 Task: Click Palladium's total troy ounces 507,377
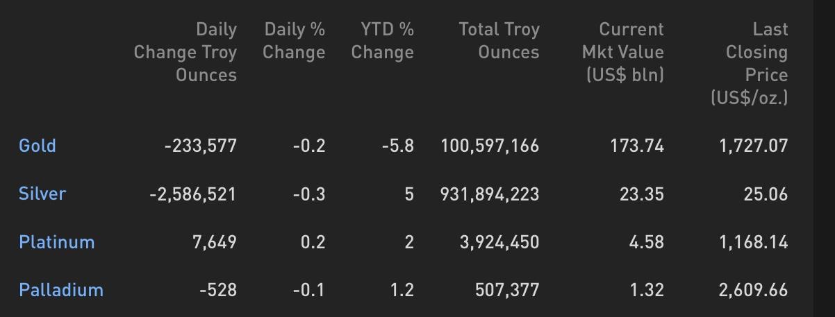[x=506, y=290]
